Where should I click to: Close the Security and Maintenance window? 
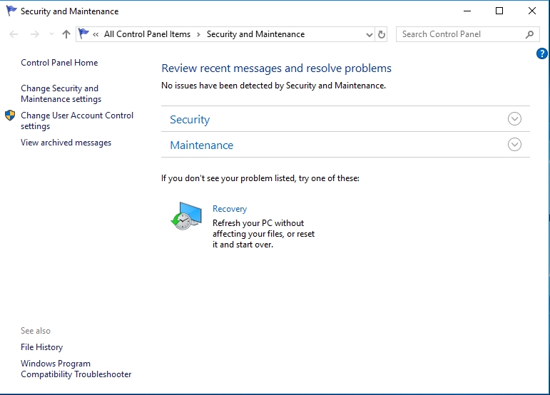coord(531,11)
